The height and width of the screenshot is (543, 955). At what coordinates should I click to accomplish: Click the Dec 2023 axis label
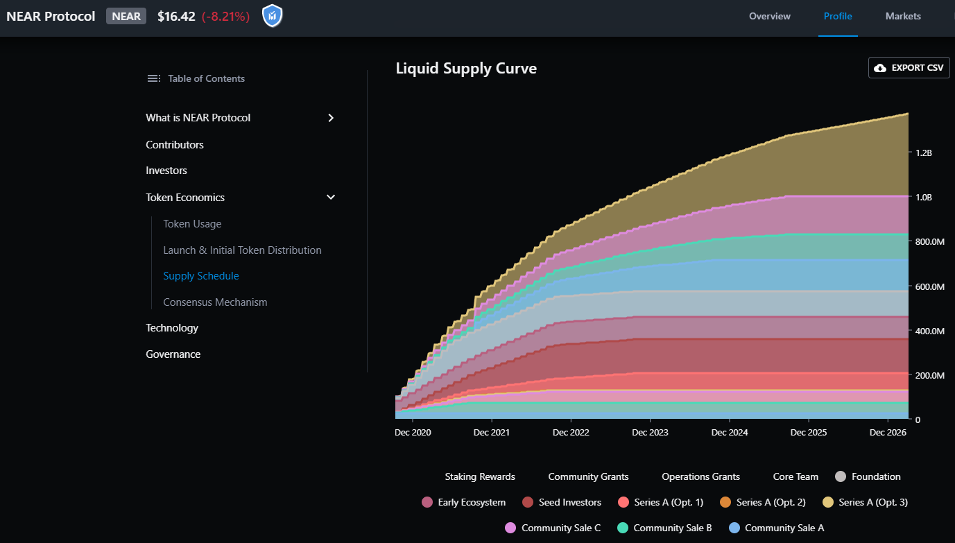[x=650, y=432]
